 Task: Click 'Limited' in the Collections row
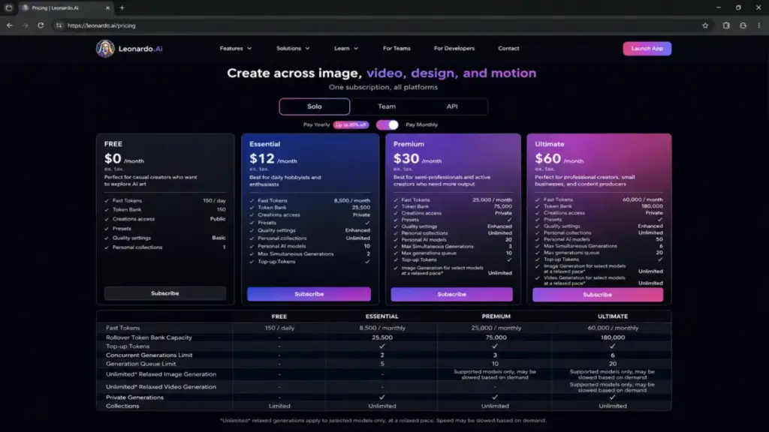pyautogui.click(x=279, y=406)
